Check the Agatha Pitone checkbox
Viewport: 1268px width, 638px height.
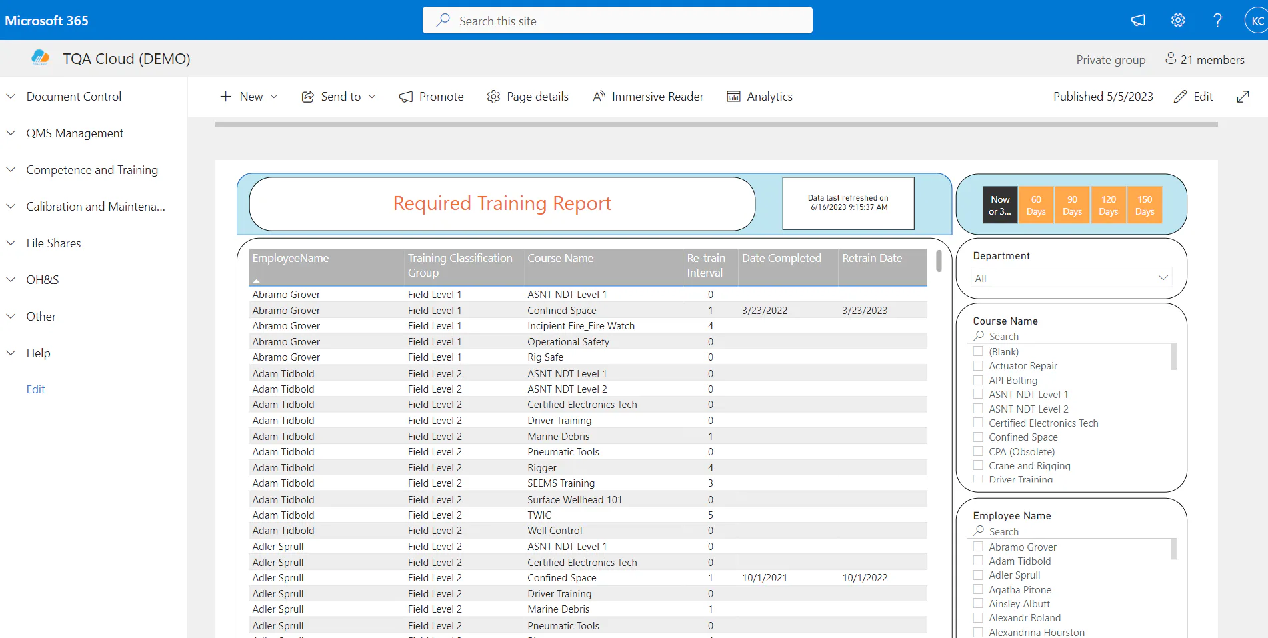coord(978,589)
